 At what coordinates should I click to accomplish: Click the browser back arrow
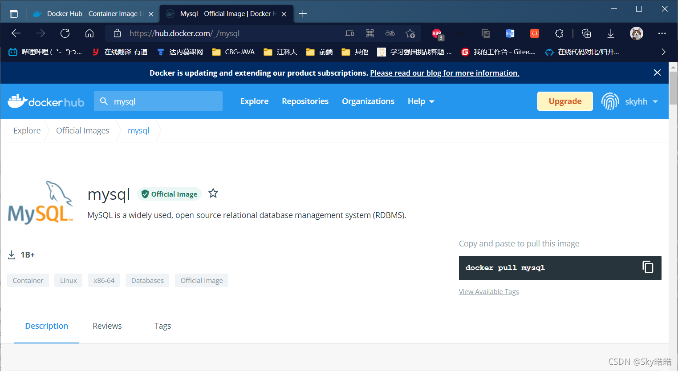click(x=16, y=33)
